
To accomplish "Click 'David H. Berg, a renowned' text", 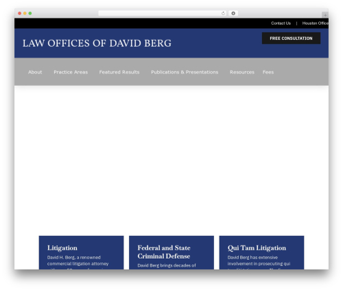I will point(74,257).
